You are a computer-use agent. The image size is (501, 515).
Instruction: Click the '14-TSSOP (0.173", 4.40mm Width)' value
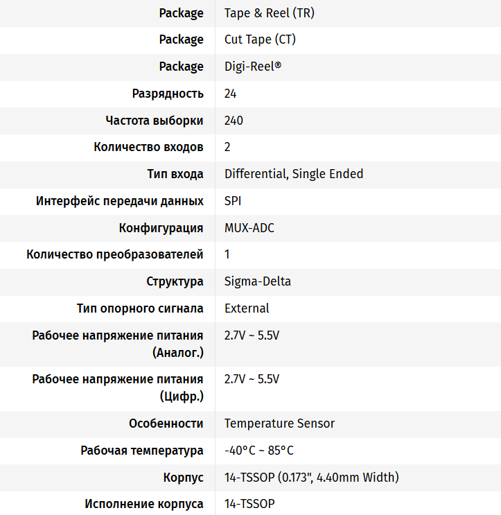coord(311,478)
